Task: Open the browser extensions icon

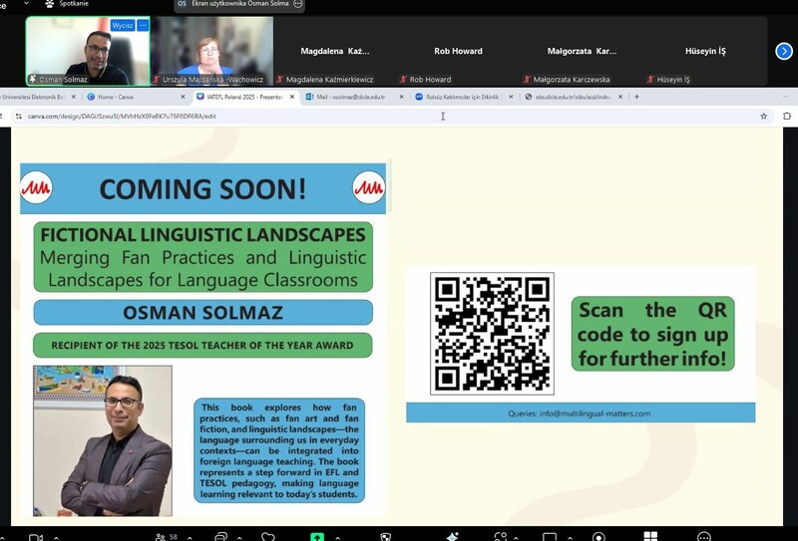Action: (787, 117)
